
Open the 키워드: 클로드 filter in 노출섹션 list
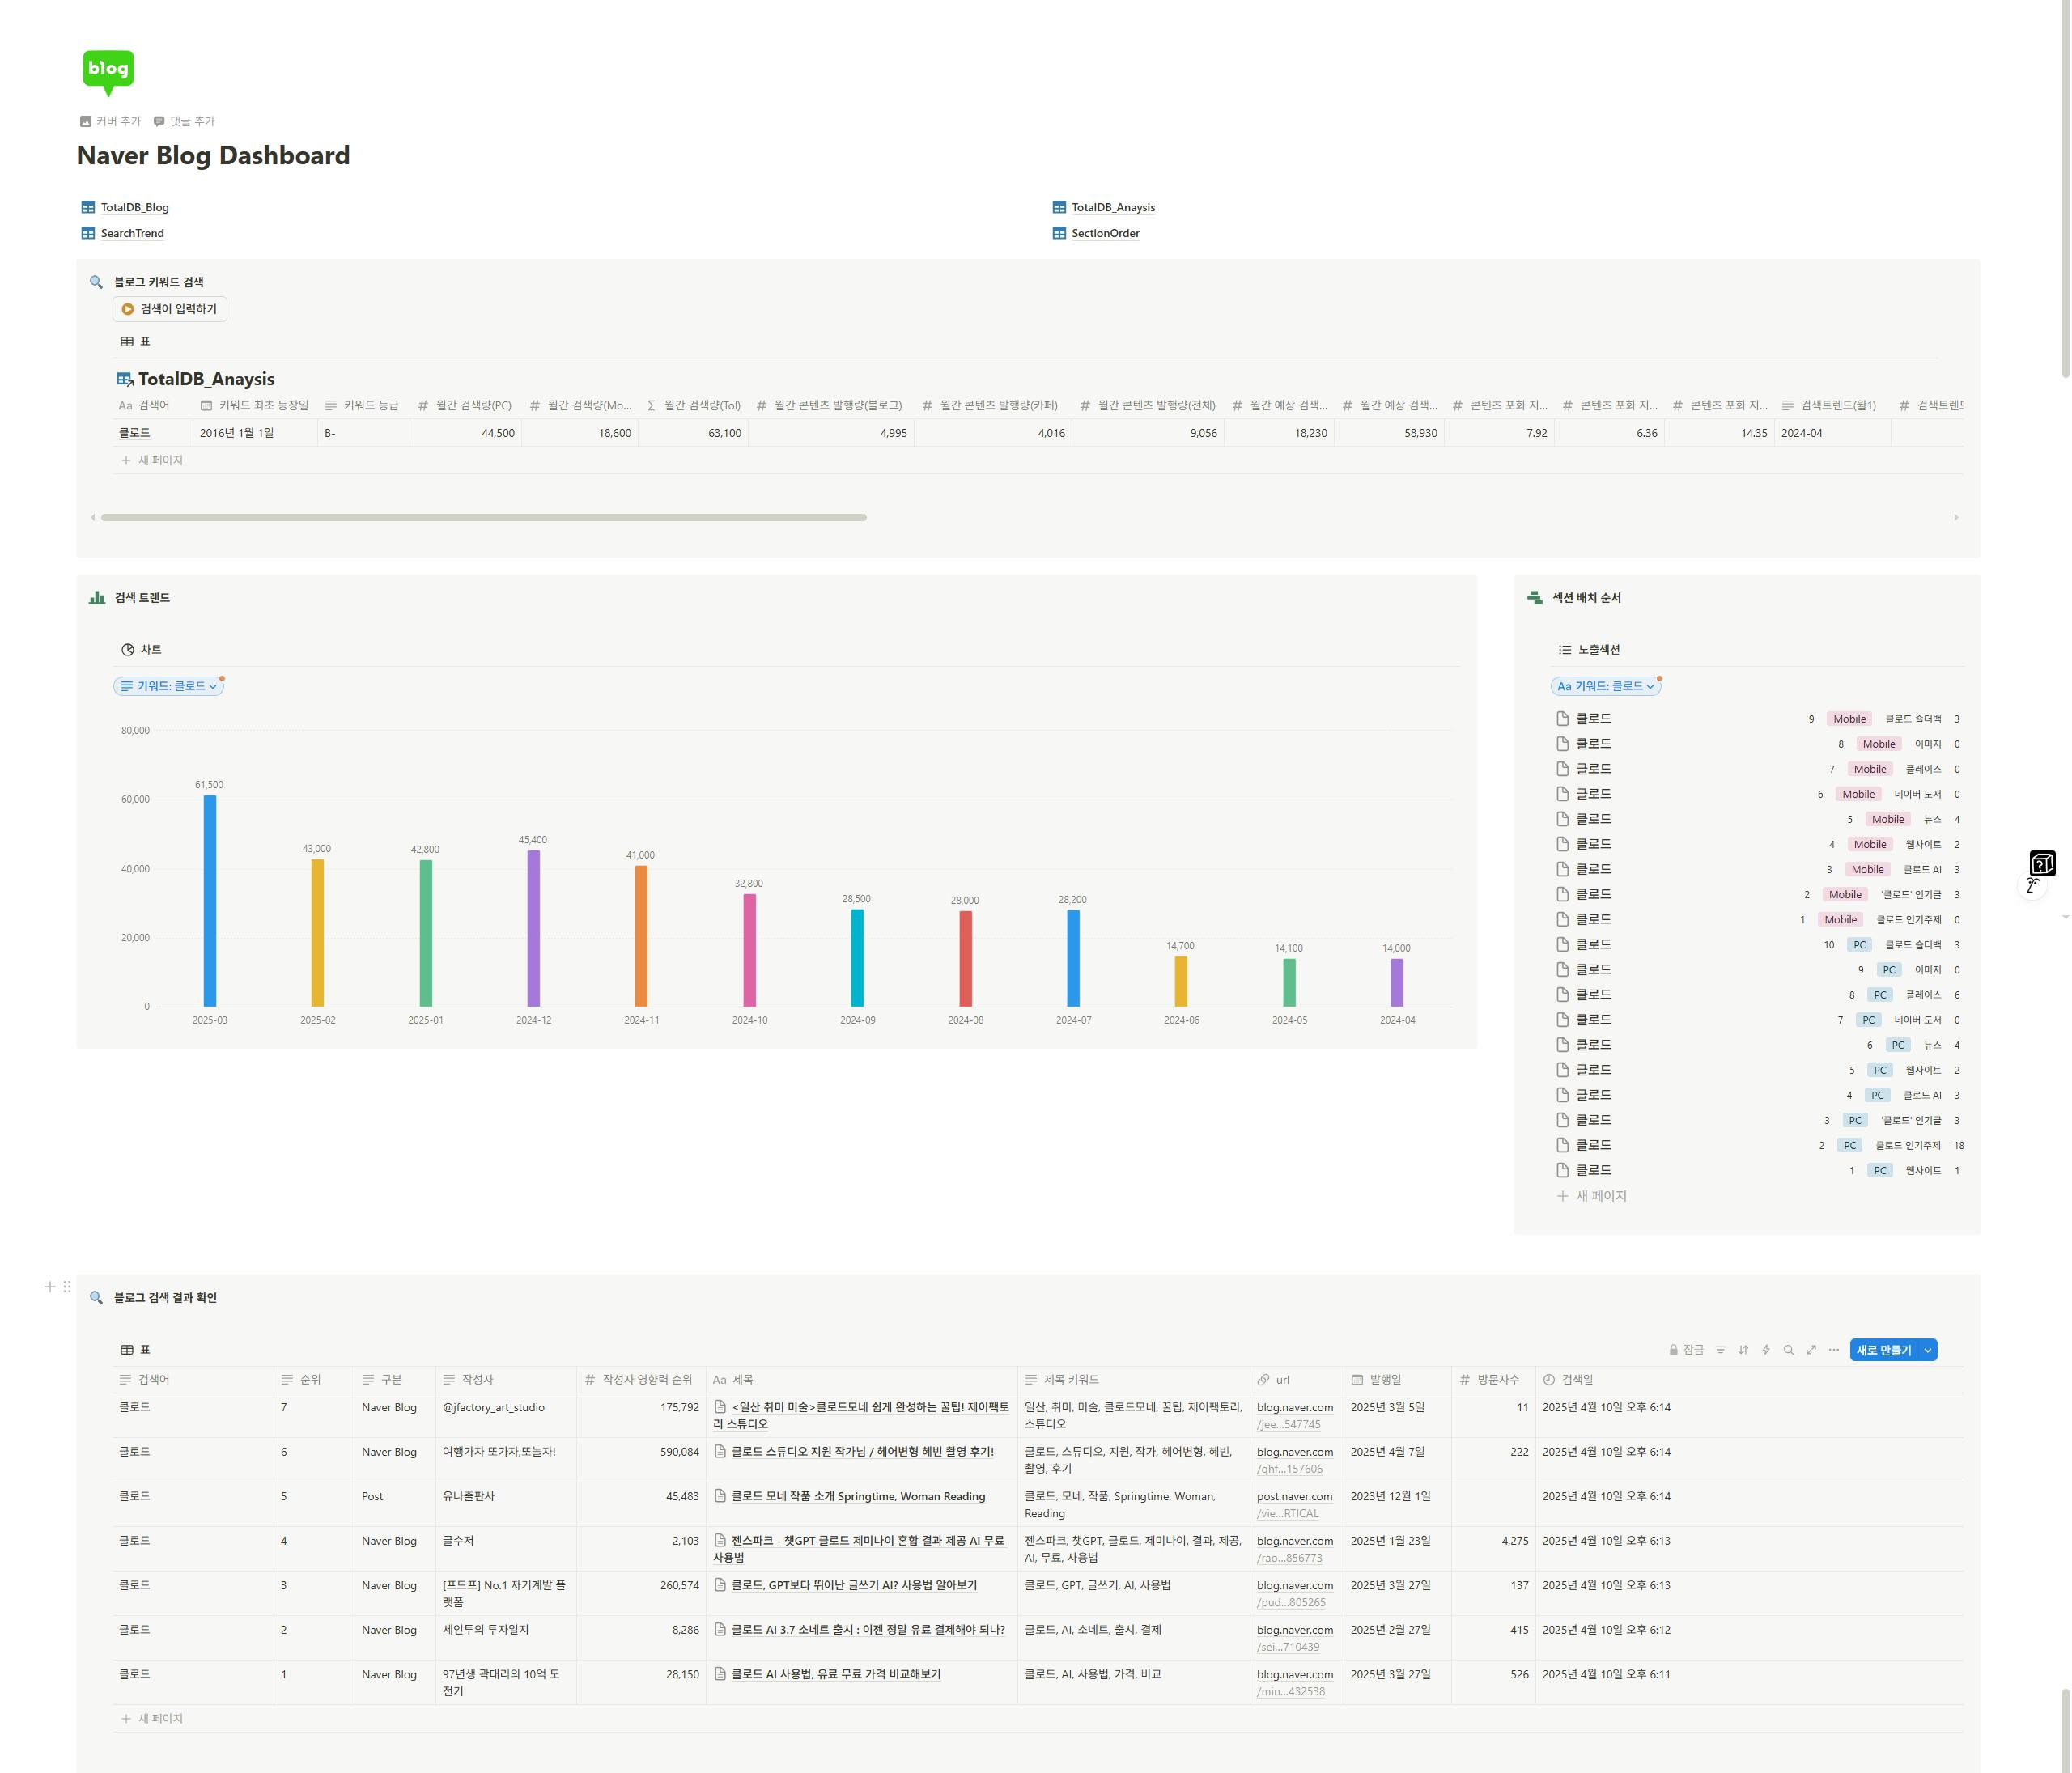point(1606,686)
